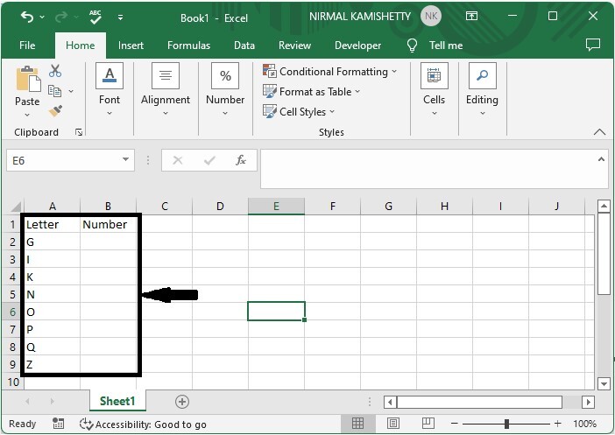Switch to the Home tab
The height and width of the screenshot is (435, 615).
(x=80, y=46)
